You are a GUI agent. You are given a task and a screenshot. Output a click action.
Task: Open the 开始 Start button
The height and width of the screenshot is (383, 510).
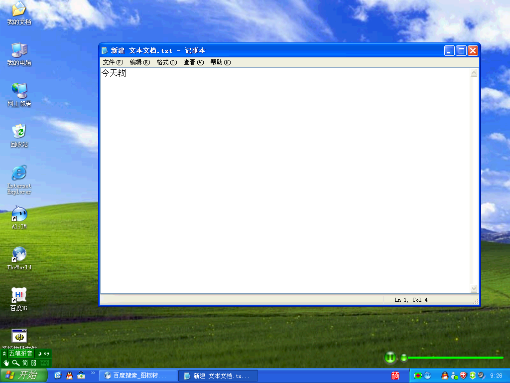[23, 376]
